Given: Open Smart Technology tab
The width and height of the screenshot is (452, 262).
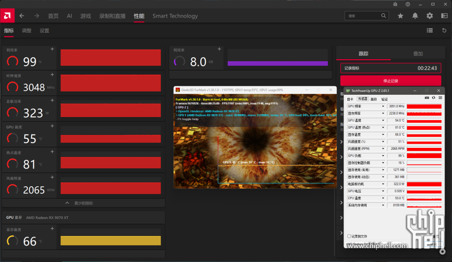Looking at the screenshot, I should tap(175, 16).
